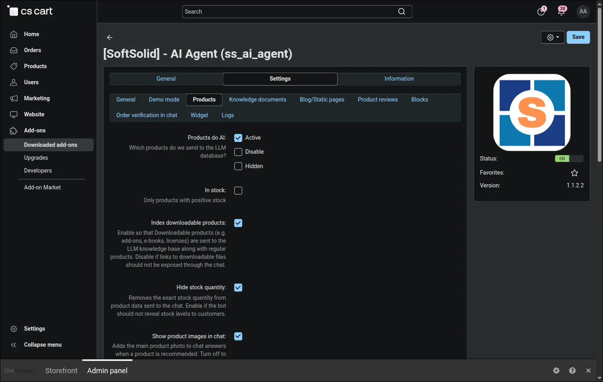Go back using the left arrow

(x=110, y=37)
